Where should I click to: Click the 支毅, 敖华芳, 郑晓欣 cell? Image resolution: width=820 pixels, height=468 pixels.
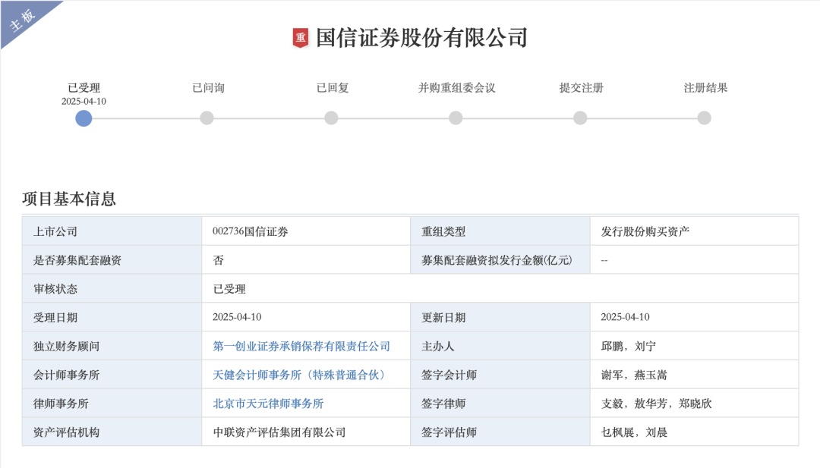coord(695,404)
